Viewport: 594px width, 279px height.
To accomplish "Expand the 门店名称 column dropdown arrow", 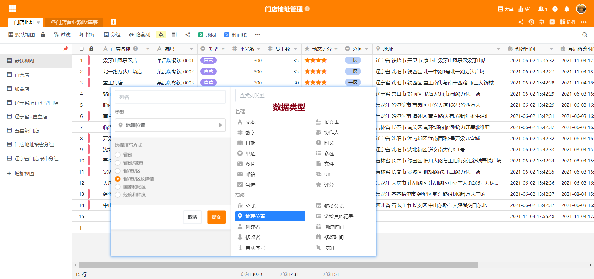I will point(148,49).
